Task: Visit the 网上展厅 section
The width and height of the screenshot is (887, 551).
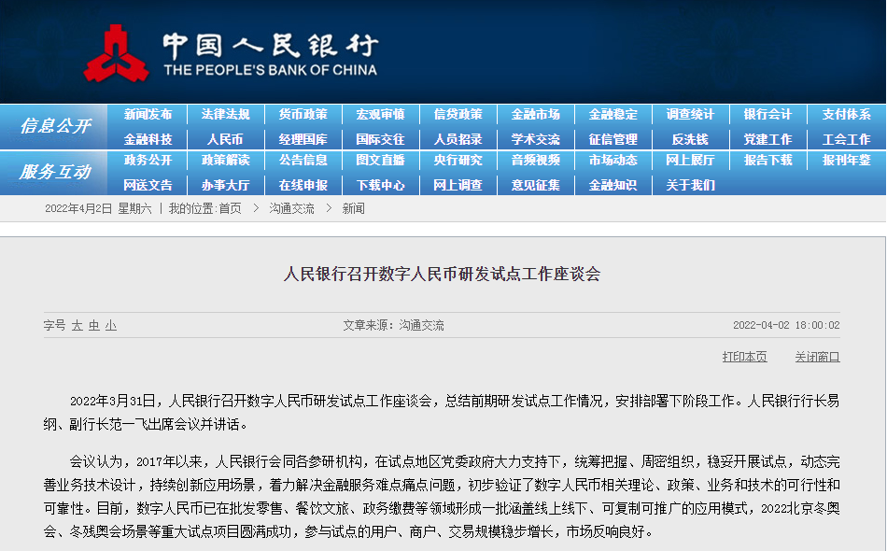Action: 689,162
